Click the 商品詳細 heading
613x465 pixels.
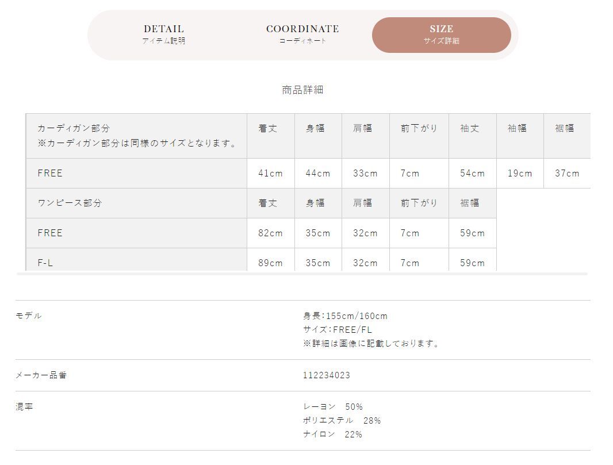302,90
